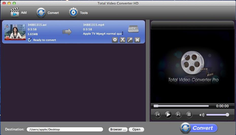Click the Destination: label
The height and width of the screenshot is (135, 236).
15,129
